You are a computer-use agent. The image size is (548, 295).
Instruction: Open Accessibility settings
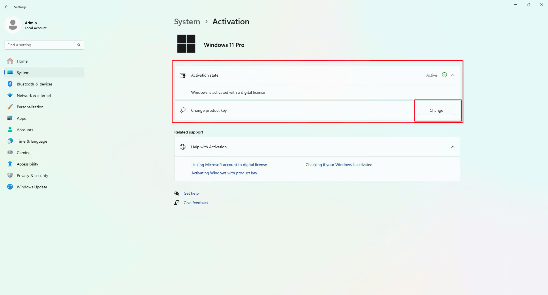[x=44, y=164]
